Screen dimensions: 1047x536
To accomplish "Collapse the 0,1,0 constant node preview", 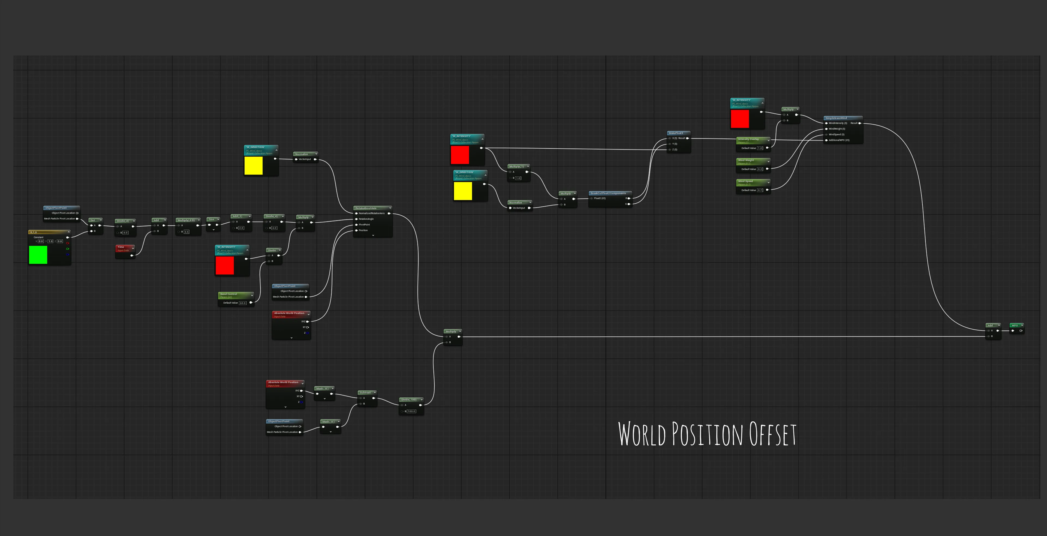I will click(69, 232).
